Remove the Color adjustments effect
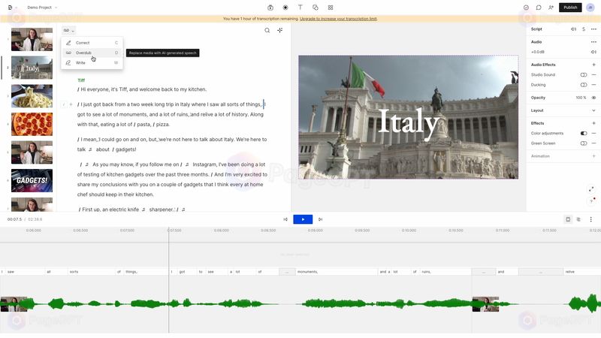 pyautogui.click(x=593, y=134)
